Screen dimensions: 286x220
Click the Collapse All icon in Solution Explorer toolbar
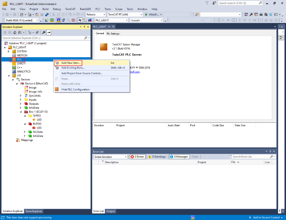(x=37, y=32)
